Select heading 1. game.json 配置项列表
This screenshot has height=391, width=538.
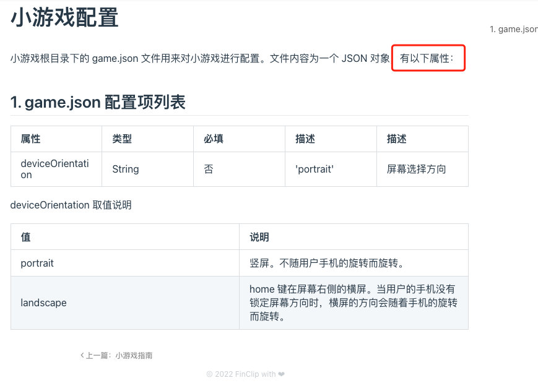(x=98, y=102)
